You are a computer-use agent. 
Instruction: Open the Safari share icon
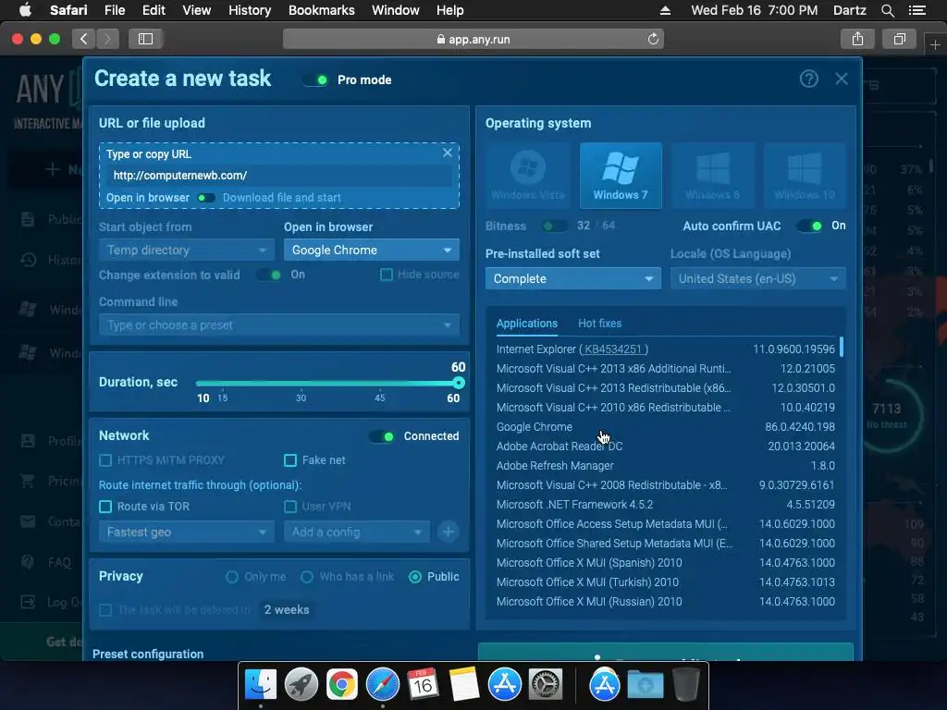click(x=857, y=39)
